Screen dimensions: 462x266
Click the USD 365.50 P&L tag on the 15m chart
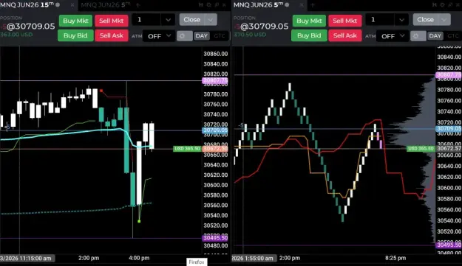coord(188,149)
